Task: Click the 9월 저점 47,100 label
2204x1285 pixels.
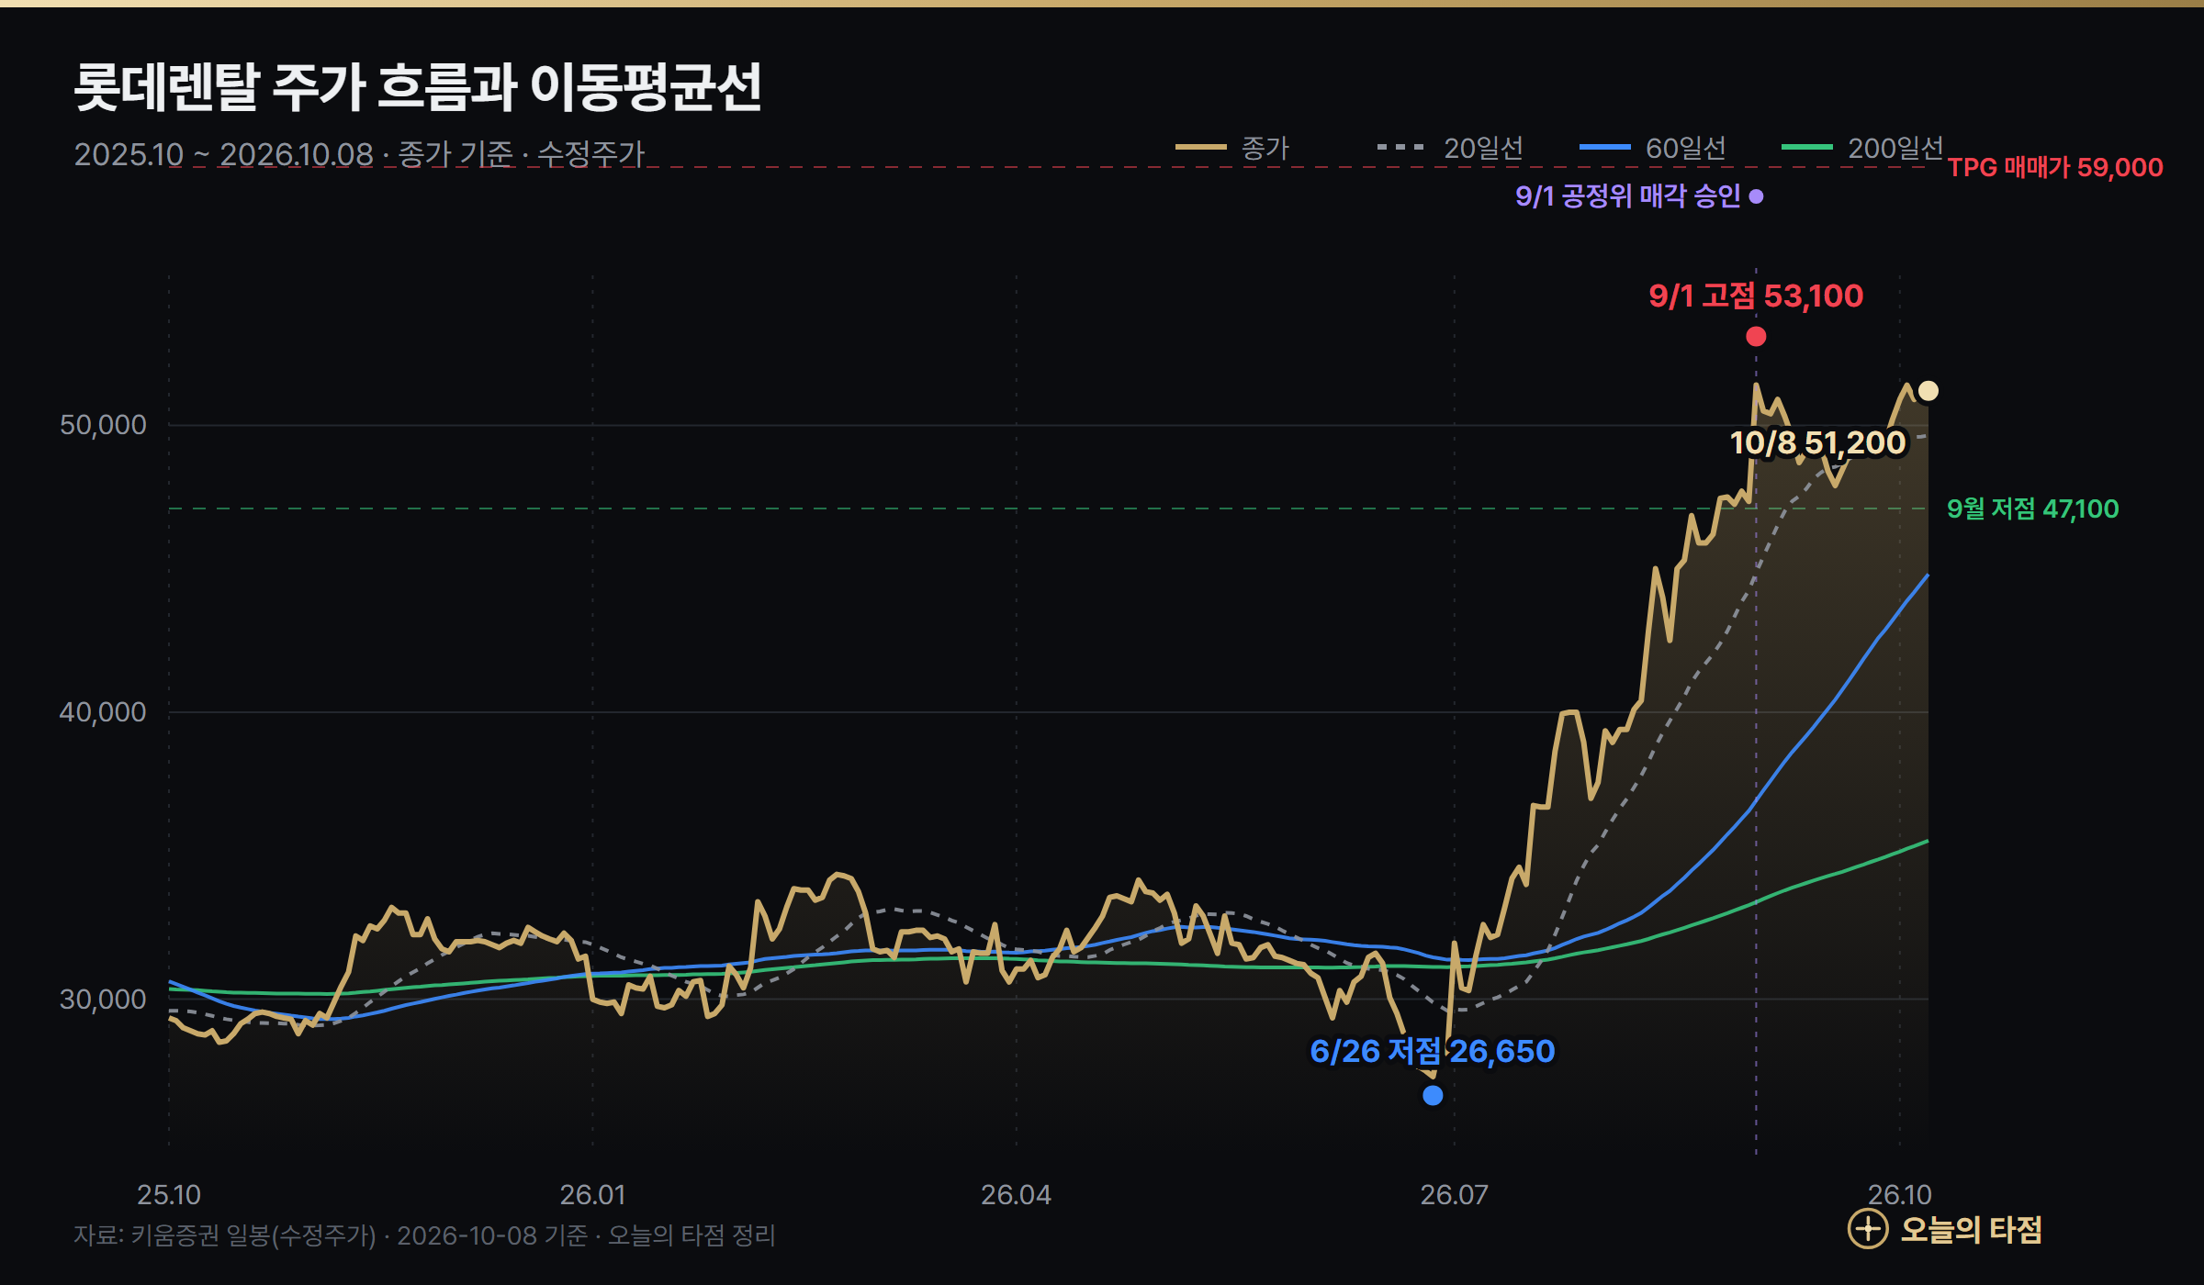Action: pyautogui.click(x=2033, y=508)
